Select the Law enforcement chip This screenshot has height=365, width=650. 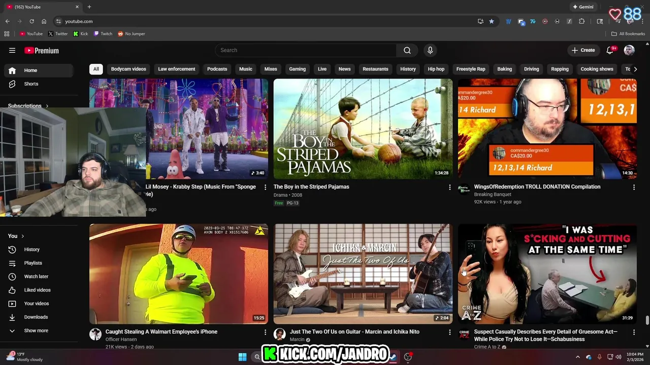coord(177,69)
